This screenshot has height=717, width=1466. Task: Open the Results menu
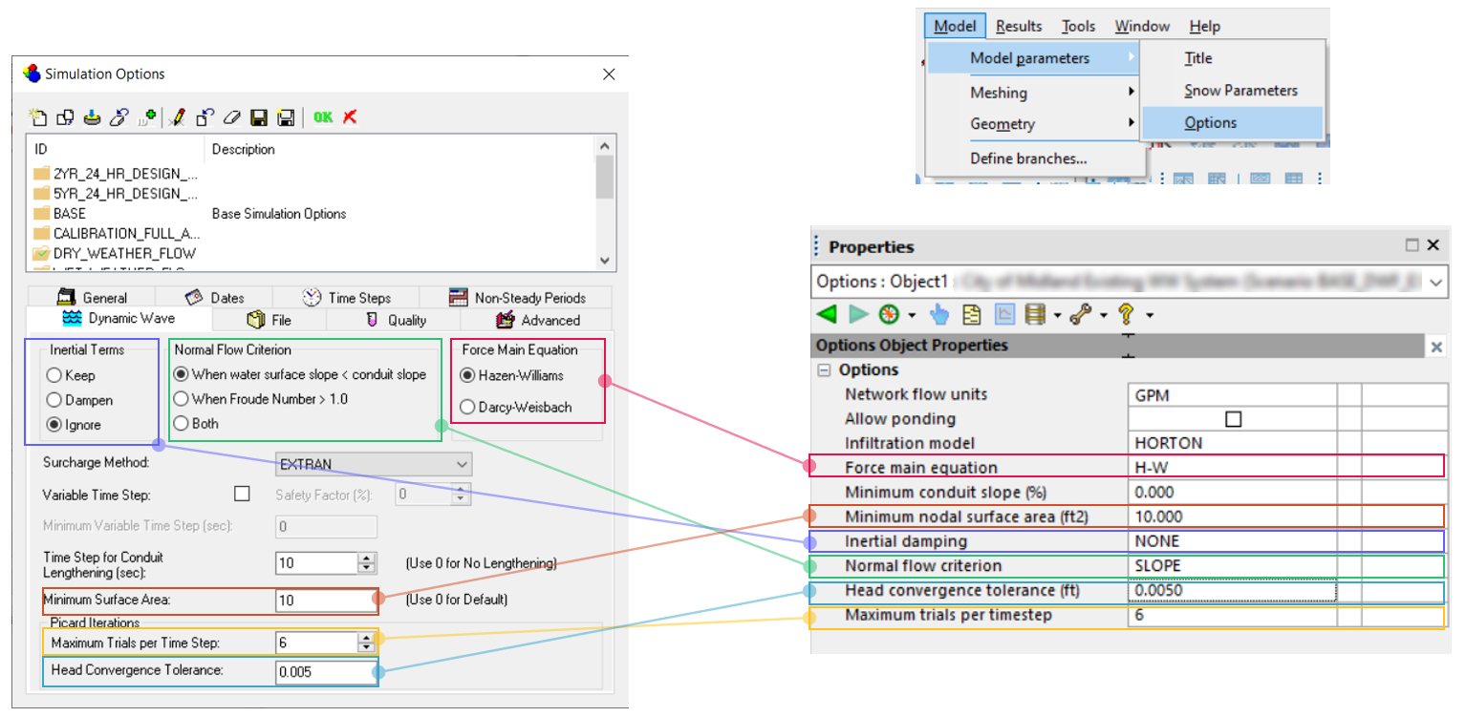point(1017,26)
